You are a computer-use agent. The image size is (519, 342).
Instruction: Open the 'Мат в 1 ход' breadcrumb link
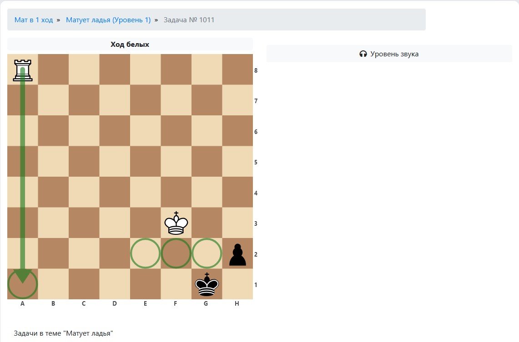click(x=34, y=20)
